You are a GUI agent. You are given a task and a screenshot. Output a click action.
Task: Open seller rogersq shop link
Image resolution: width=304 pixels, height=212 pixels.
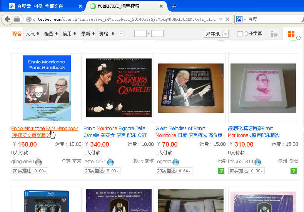[x=164, y=162]
